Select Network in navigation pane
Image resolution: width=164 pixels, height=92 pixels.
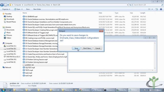point(8,67)
